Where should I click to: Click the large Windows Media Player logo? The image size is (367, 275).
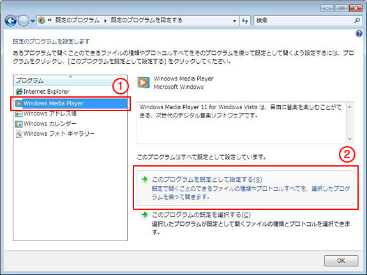[144, 82]
